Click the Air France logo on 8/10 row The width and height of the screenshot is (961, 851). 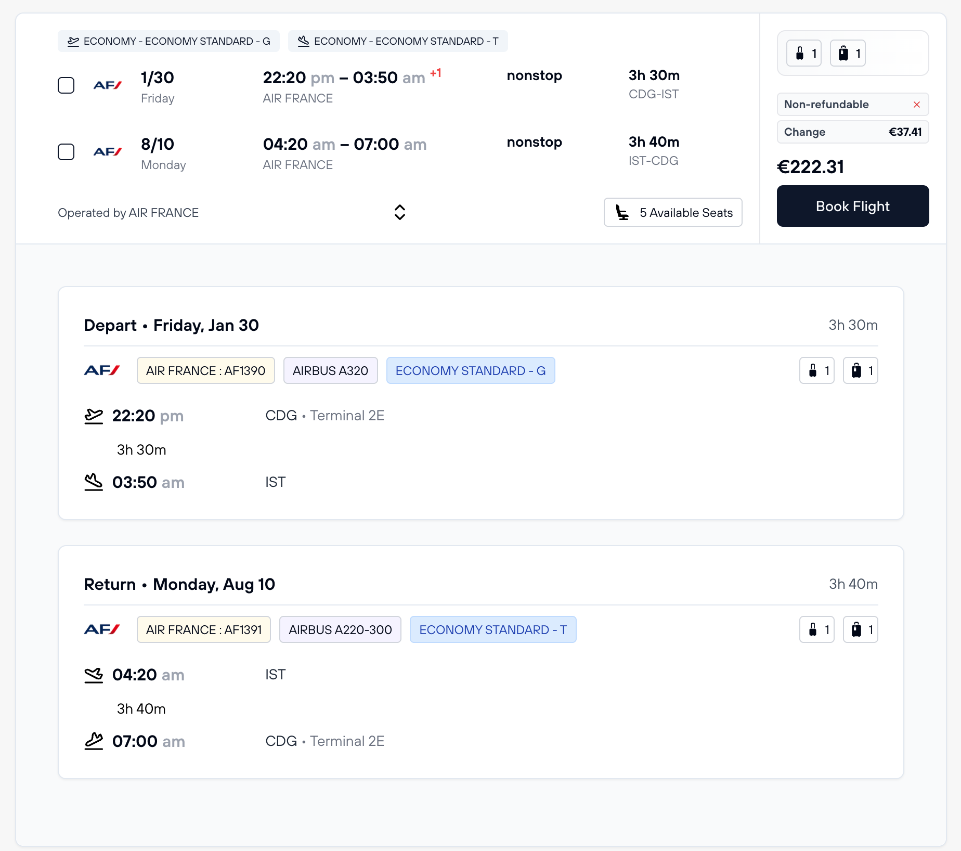pyautogui.click(x=107, y=152)
